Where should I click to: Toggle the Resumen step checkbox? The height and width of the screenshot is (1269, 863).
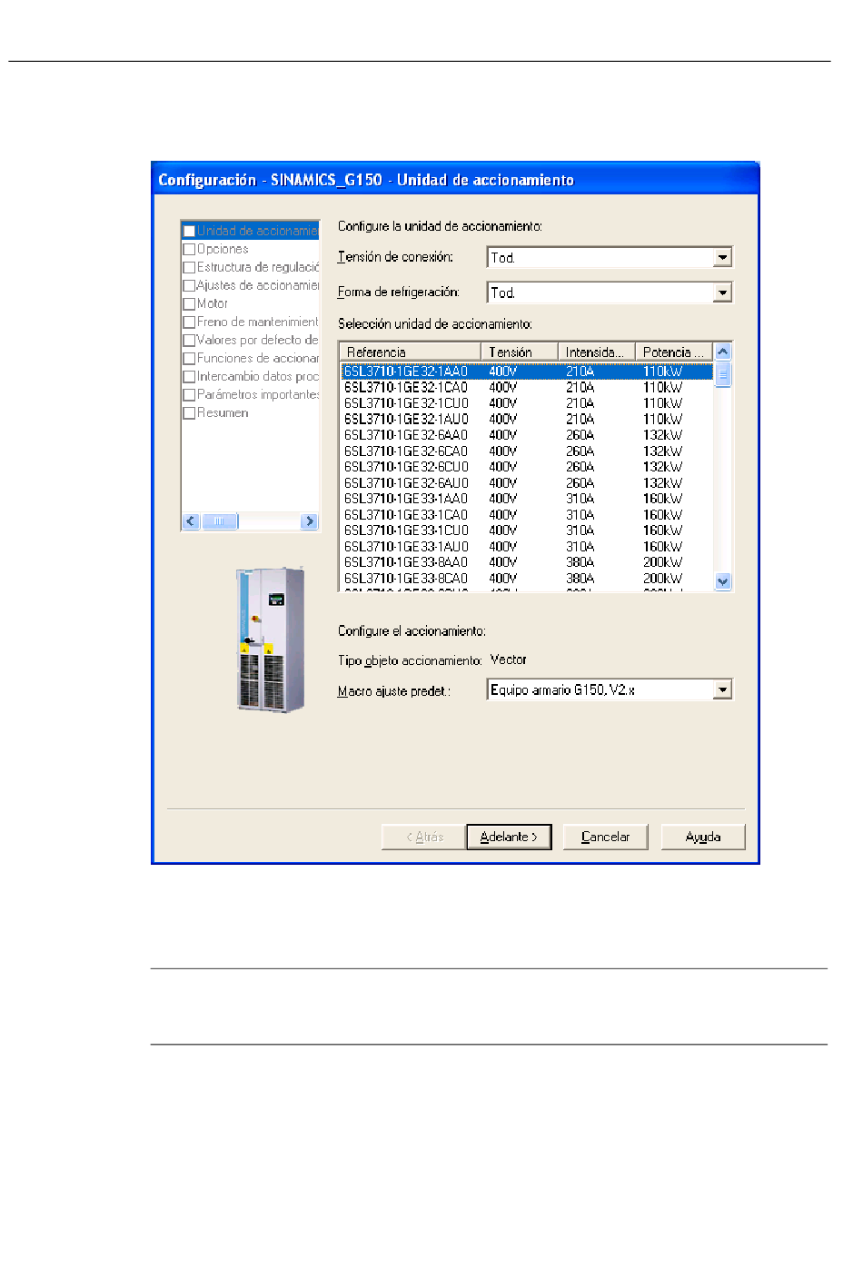tap(189, 412)
